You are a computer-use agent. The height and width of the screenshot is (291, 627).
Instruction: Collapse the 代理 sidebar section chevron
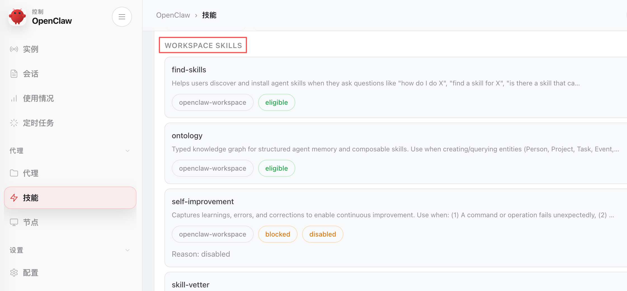[128, 151]
